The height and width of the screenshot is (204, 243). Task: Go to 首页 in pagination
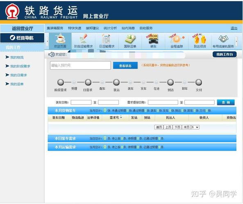point(159,127)
